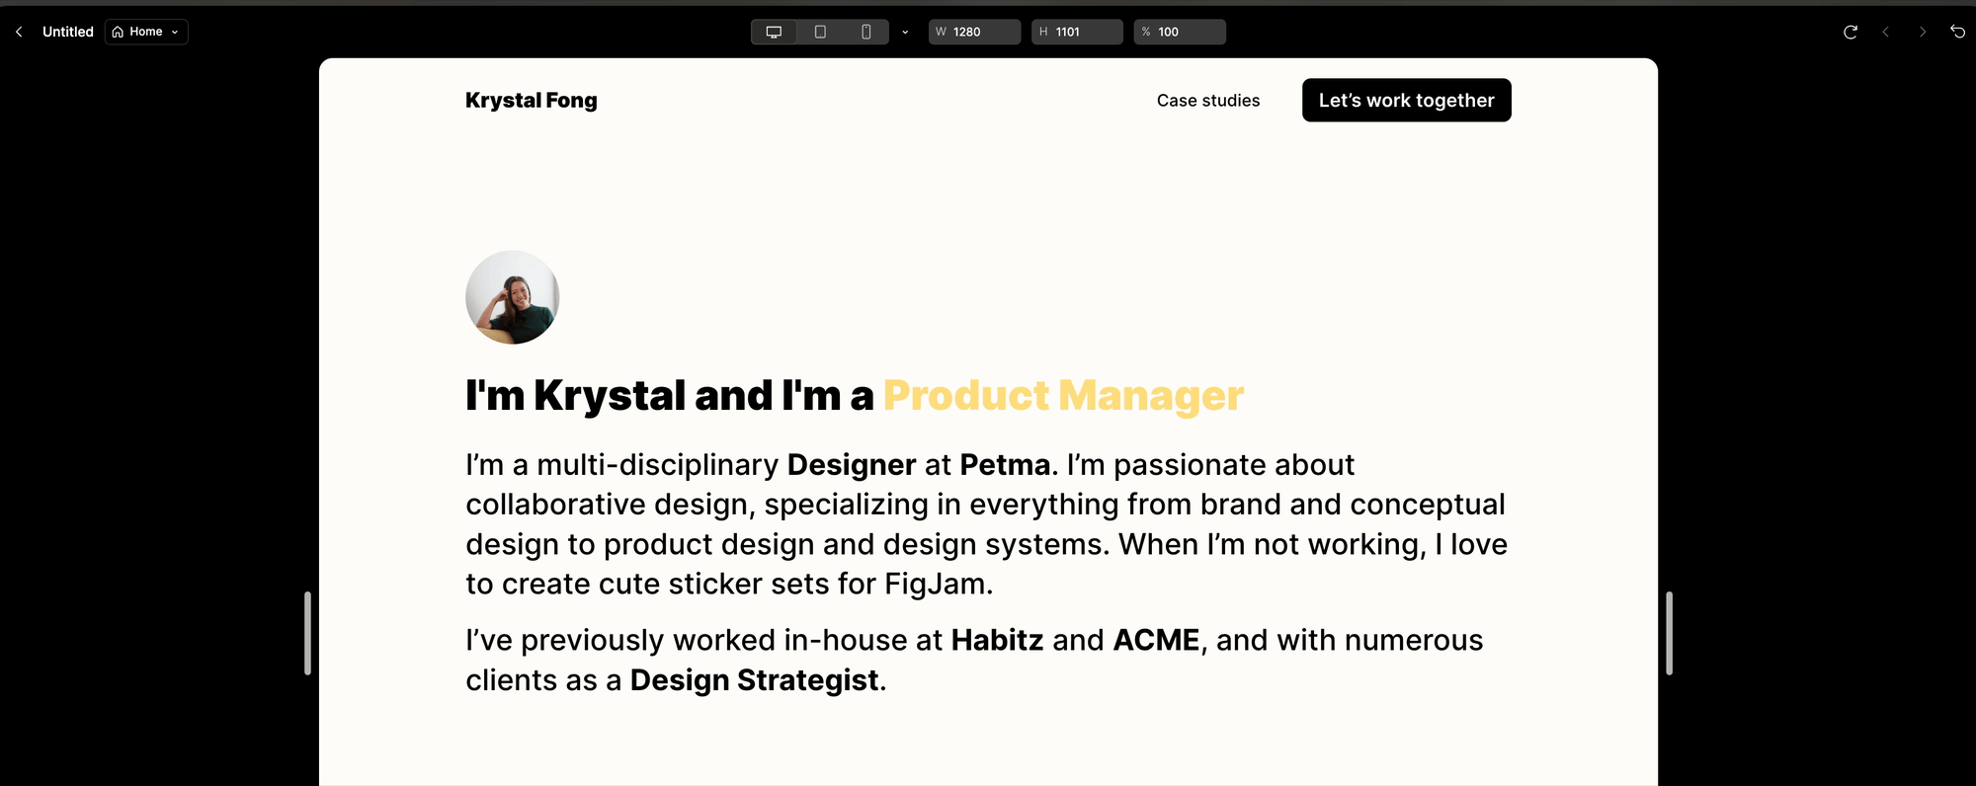
Task: Click the Untitled file name
Action: (68, 32)
